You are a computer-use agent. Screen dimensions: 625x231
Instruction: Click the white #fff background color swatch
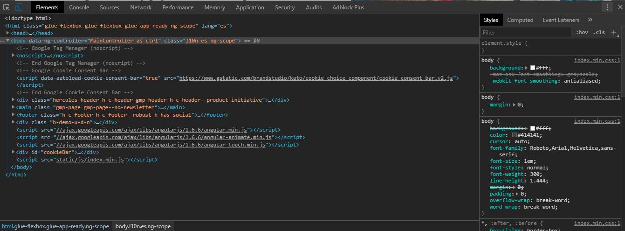[x=533, y=68]
